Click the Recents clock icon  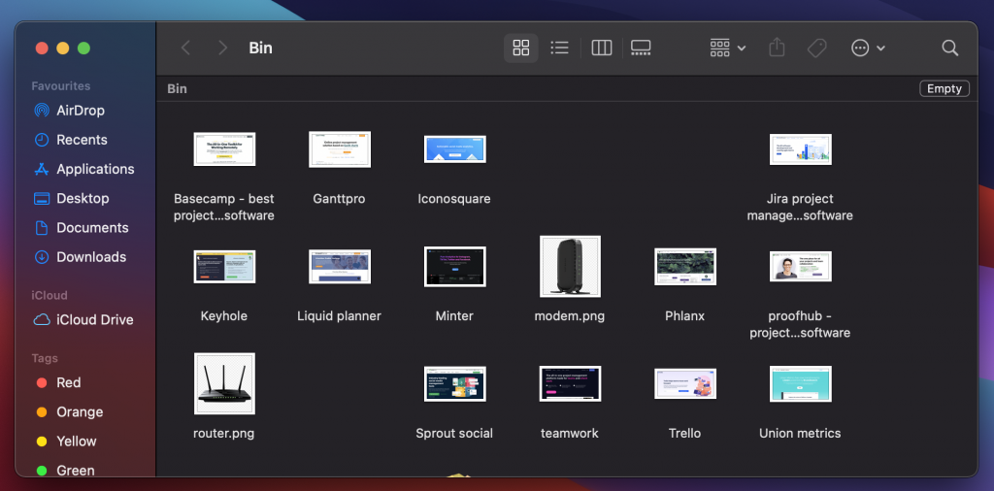click(x=41, y=140)
